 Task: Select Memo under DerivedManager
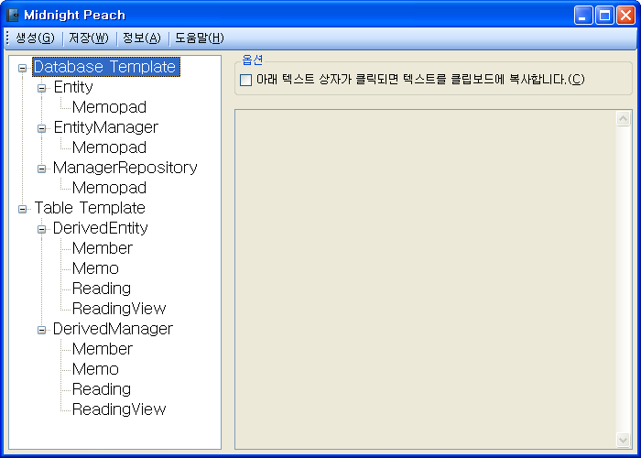pos(95,369)
